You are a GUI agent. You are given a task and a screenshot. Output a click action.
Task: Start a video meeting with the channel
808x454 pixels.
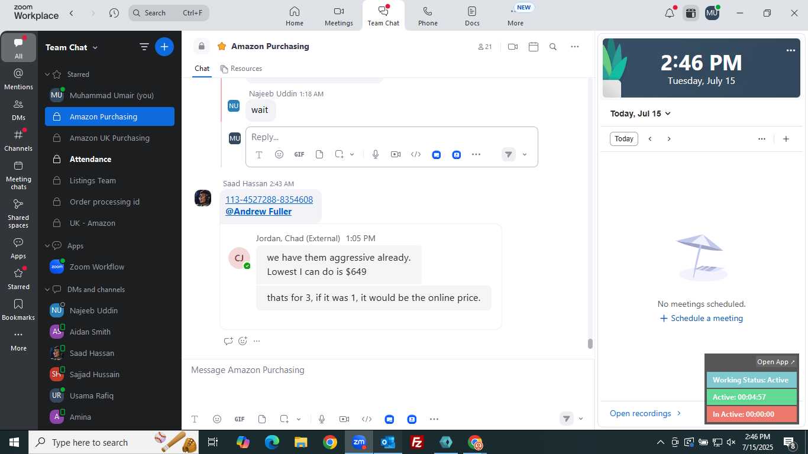click(x=513, y=47)
